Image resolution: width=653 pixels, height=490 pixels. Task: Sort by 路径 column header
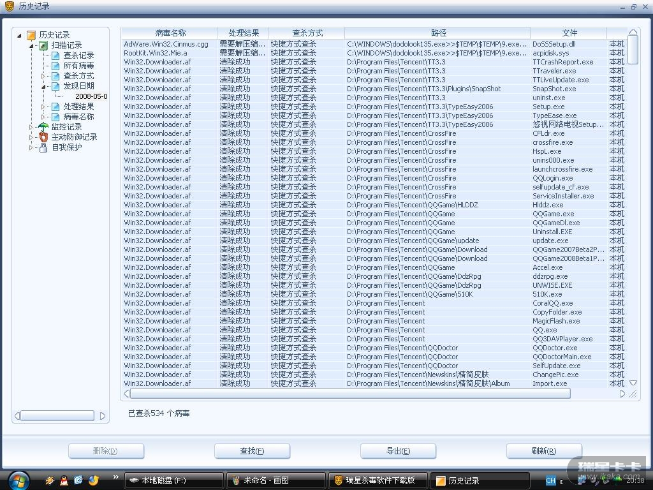tap(437, 33)
